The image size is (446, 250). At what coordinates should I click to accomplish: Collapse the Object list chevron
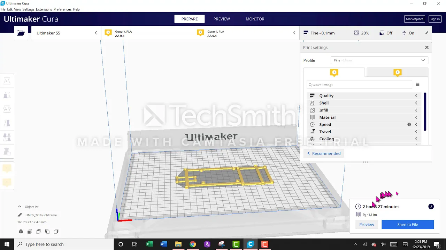20,207
